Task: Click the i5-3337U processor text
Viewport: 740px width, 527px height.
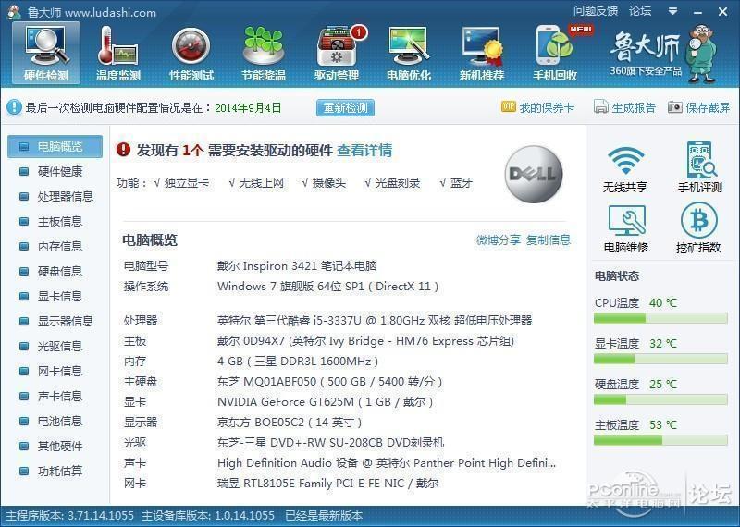Action: [x=375, y=321]
